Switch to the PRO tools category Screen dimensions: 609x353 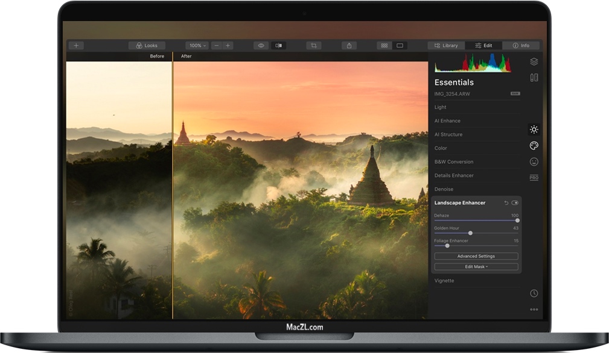tap(534, 178)
